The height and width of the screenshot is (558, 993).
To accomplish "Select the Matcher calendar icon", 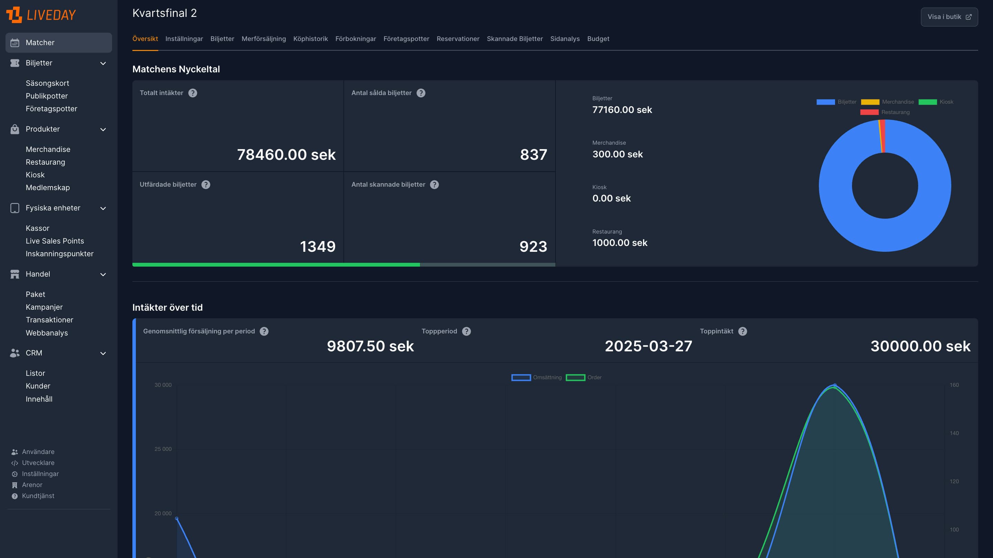I will pos(14,43).
